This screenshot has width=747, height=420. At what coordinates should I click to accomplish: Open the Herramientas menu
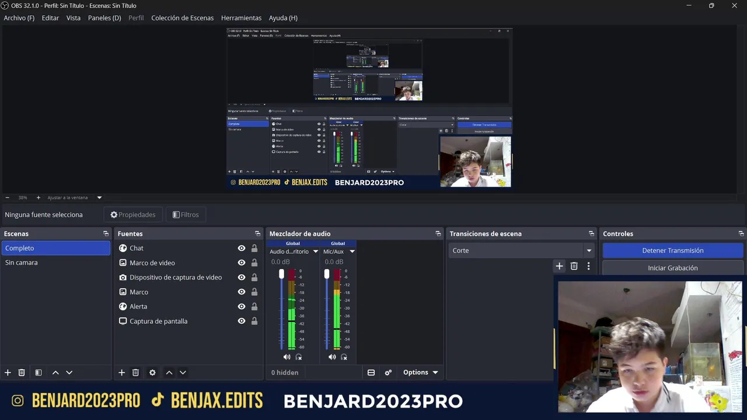click(241, 18)
